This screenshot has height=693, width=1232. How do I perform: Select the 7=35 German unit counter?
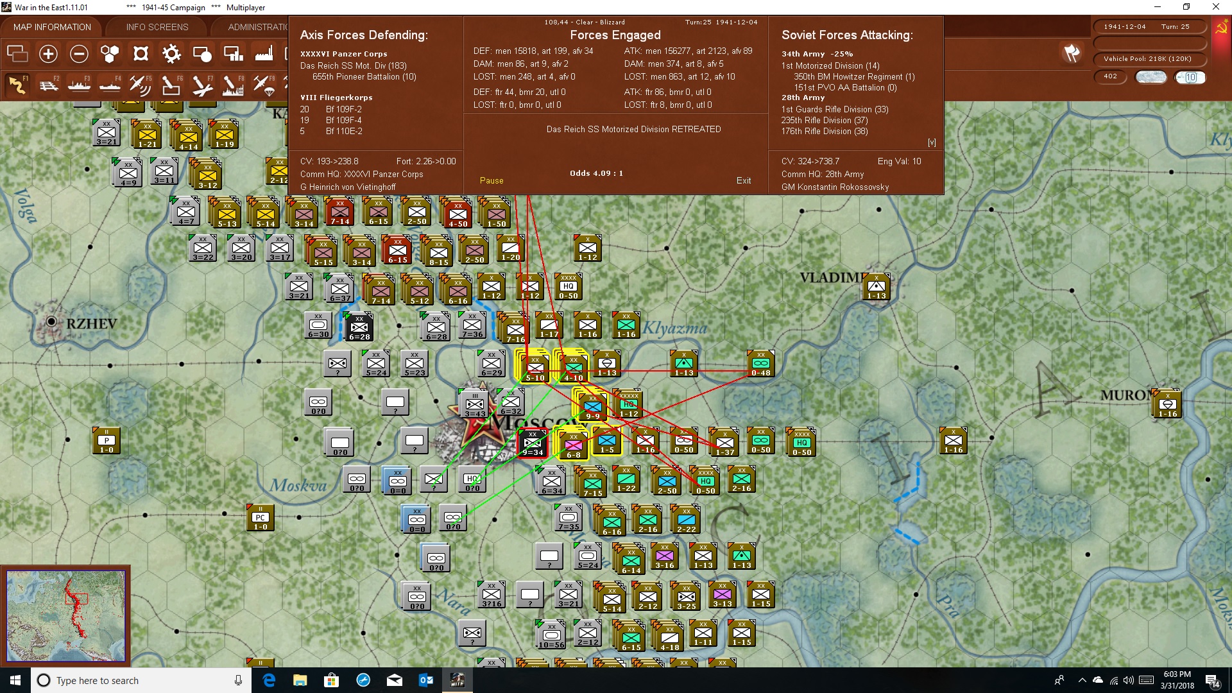569,518
